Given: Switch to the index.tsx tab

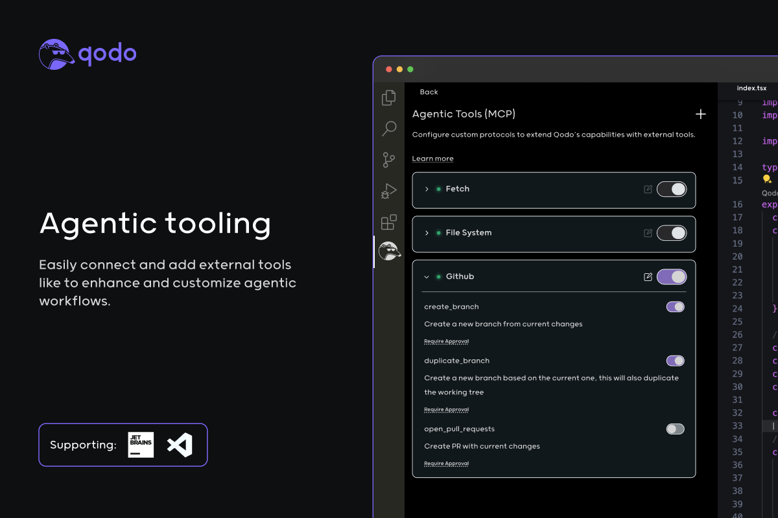Looking at the screenshot, I should (751, 88).
